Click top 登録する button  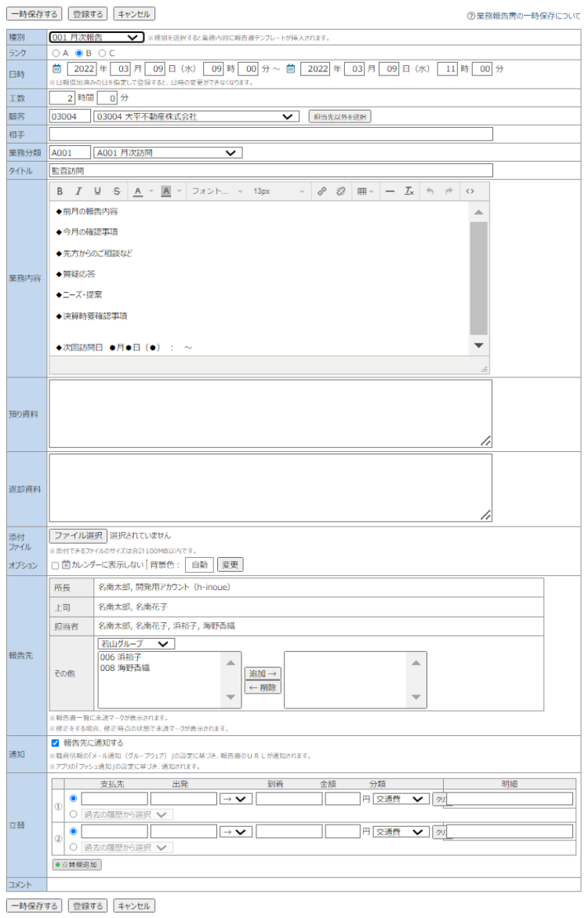(x=88, y=14)
